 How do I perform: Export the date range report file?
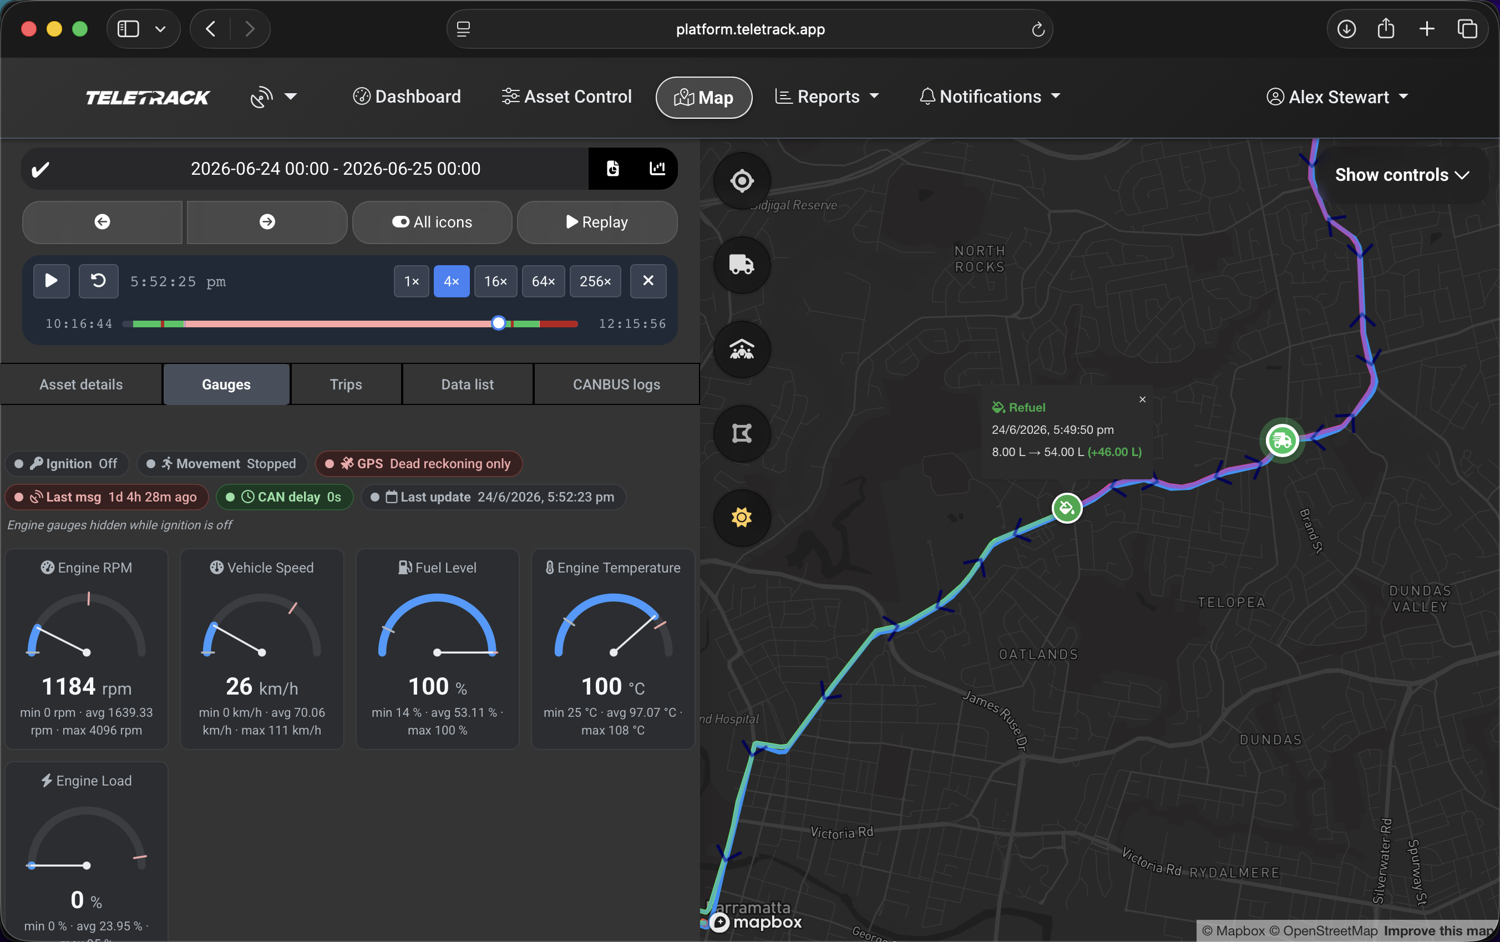pos(613,168)
